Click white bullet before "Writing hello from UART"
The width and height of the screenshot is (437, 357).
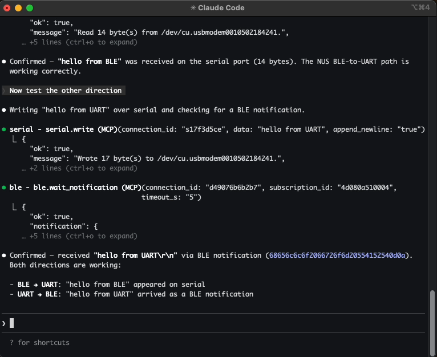click(5, 110)
